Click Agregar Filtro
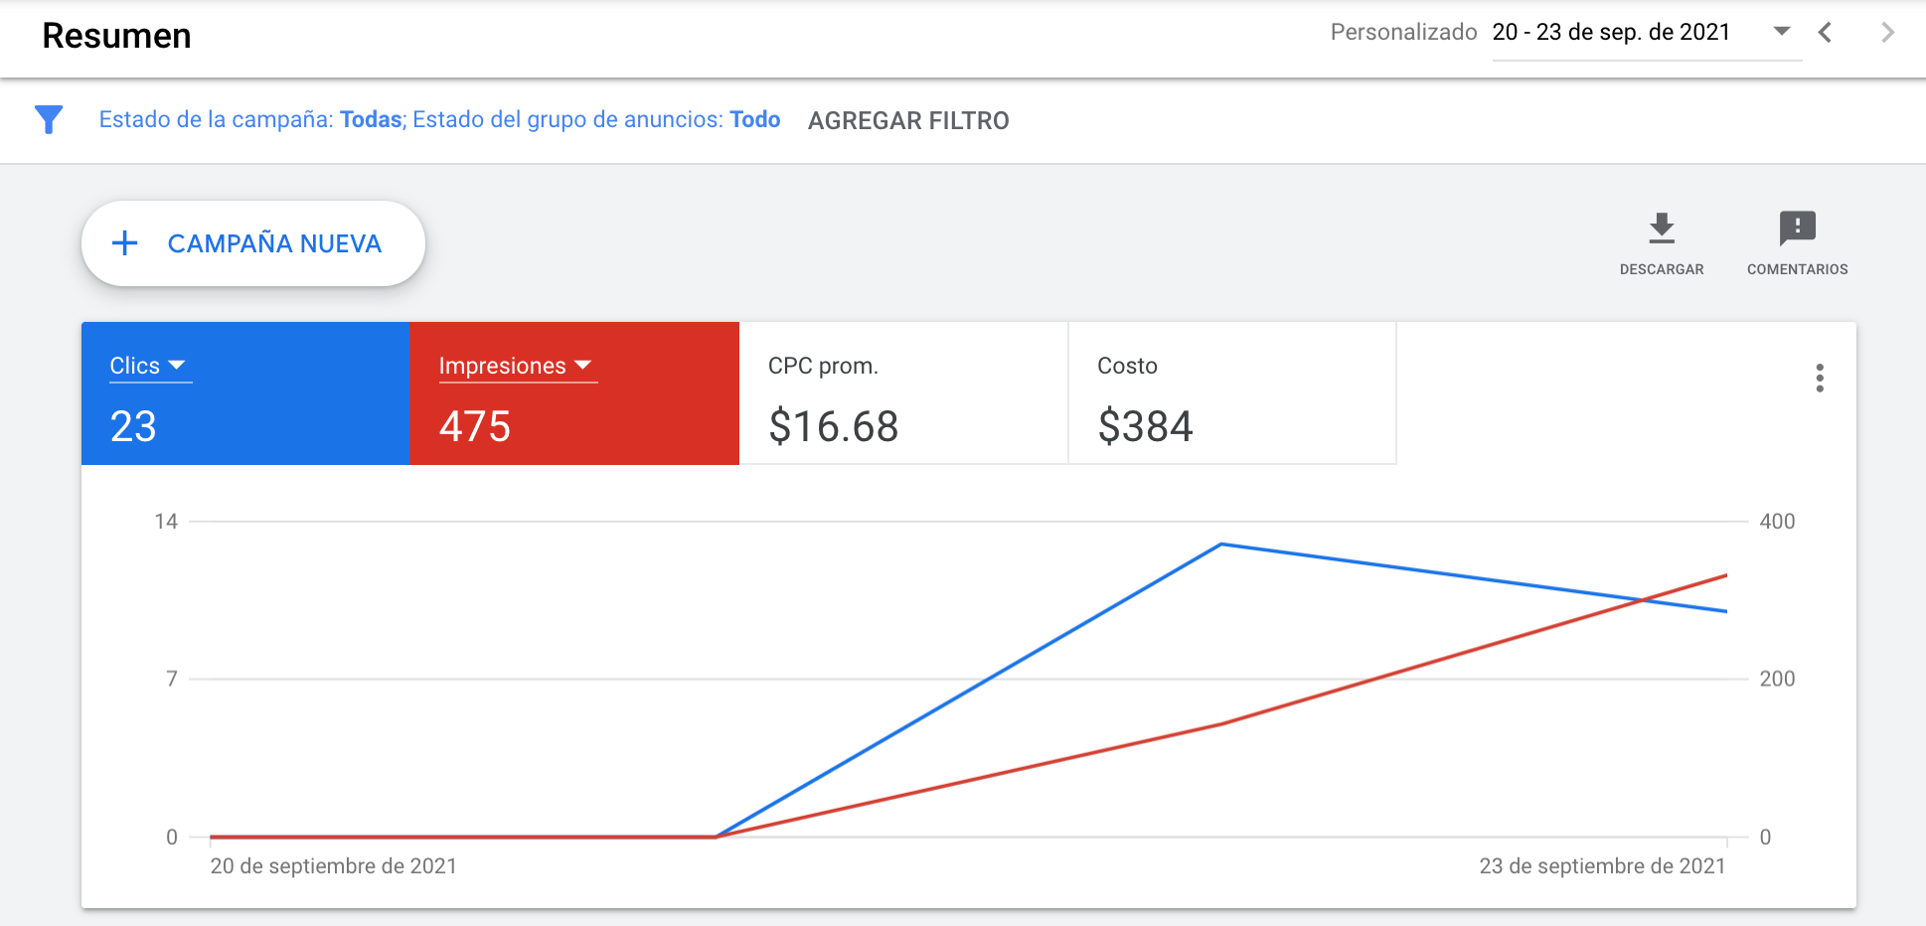Viewport: 1926px width, 926px height. pyautogui.click(x=908, y=121)
